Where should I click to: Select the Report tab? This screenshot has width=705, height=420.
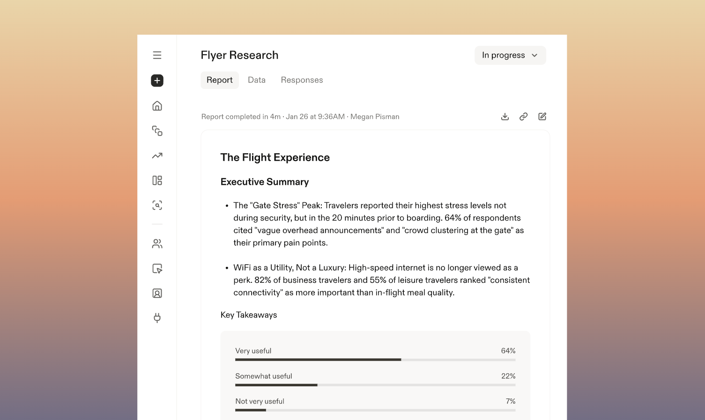pyautogui.click(x=219, y=80)
